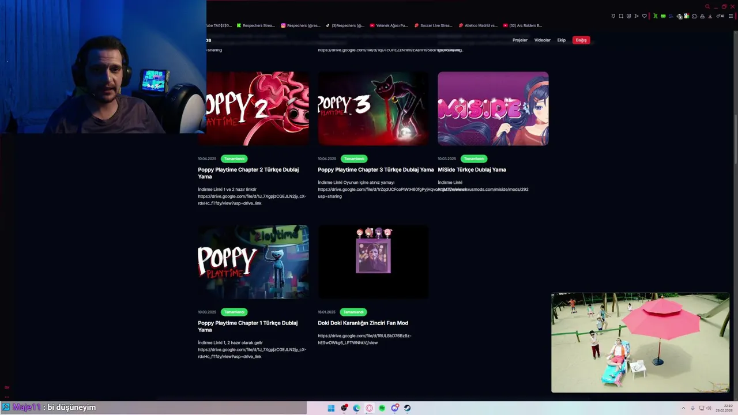Click the volume speaker tray icon
Screen dimensions: 738x415
point(709,408)
